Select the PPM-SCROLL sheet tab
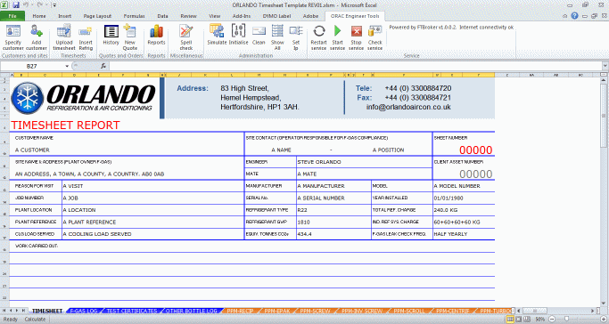This screenshot has height=324, width=609. pos(409,311)
